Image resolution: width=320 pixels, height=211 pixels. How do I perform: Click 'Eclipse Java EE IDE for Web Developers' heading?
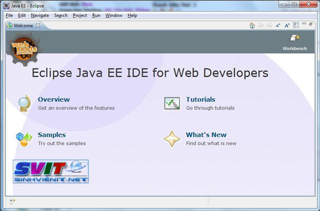pos(150,73)
